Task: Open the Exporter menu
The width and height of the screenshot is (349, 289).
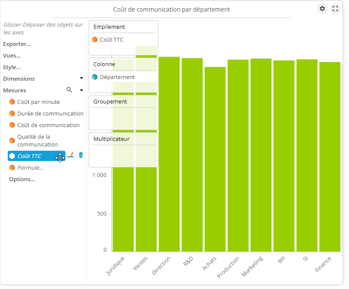Action: 17,44
